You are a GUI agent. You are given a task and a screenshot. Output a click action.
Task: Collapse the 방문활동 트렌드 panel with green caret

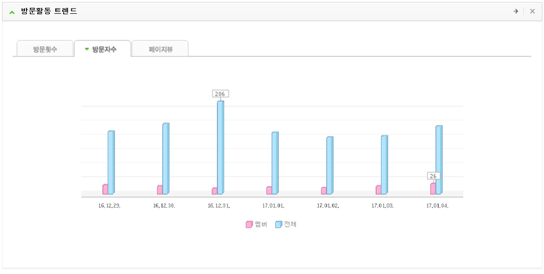click(12, 12)
